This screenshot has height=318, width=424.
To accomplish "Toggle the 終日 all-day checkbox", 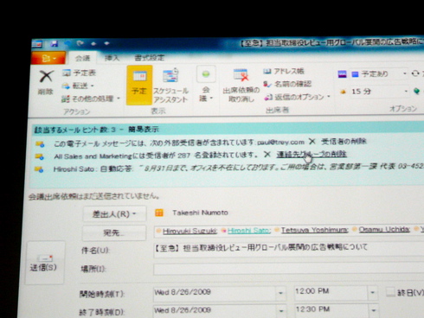I will tap(390, 292).
